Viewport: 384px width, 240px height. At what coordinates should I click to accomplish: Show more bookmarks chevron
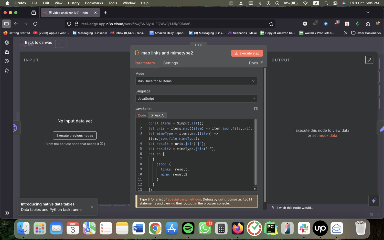coord(346,33)
